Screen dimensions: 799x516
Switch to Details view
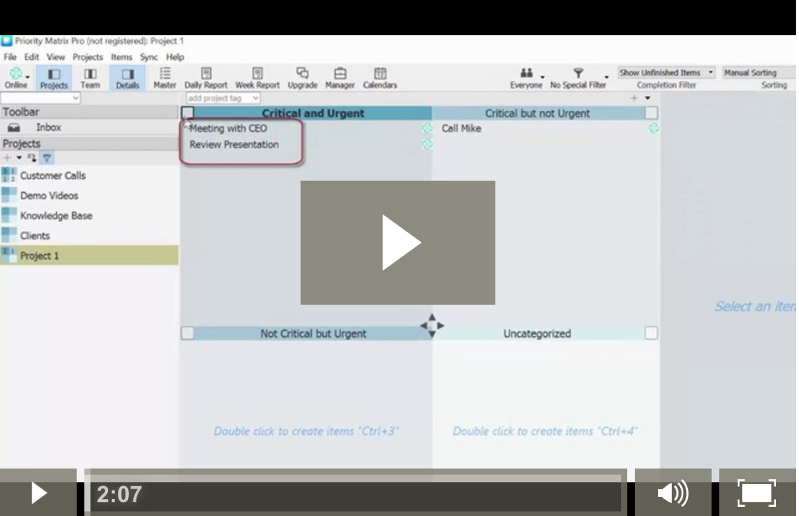tap(127, 77)
